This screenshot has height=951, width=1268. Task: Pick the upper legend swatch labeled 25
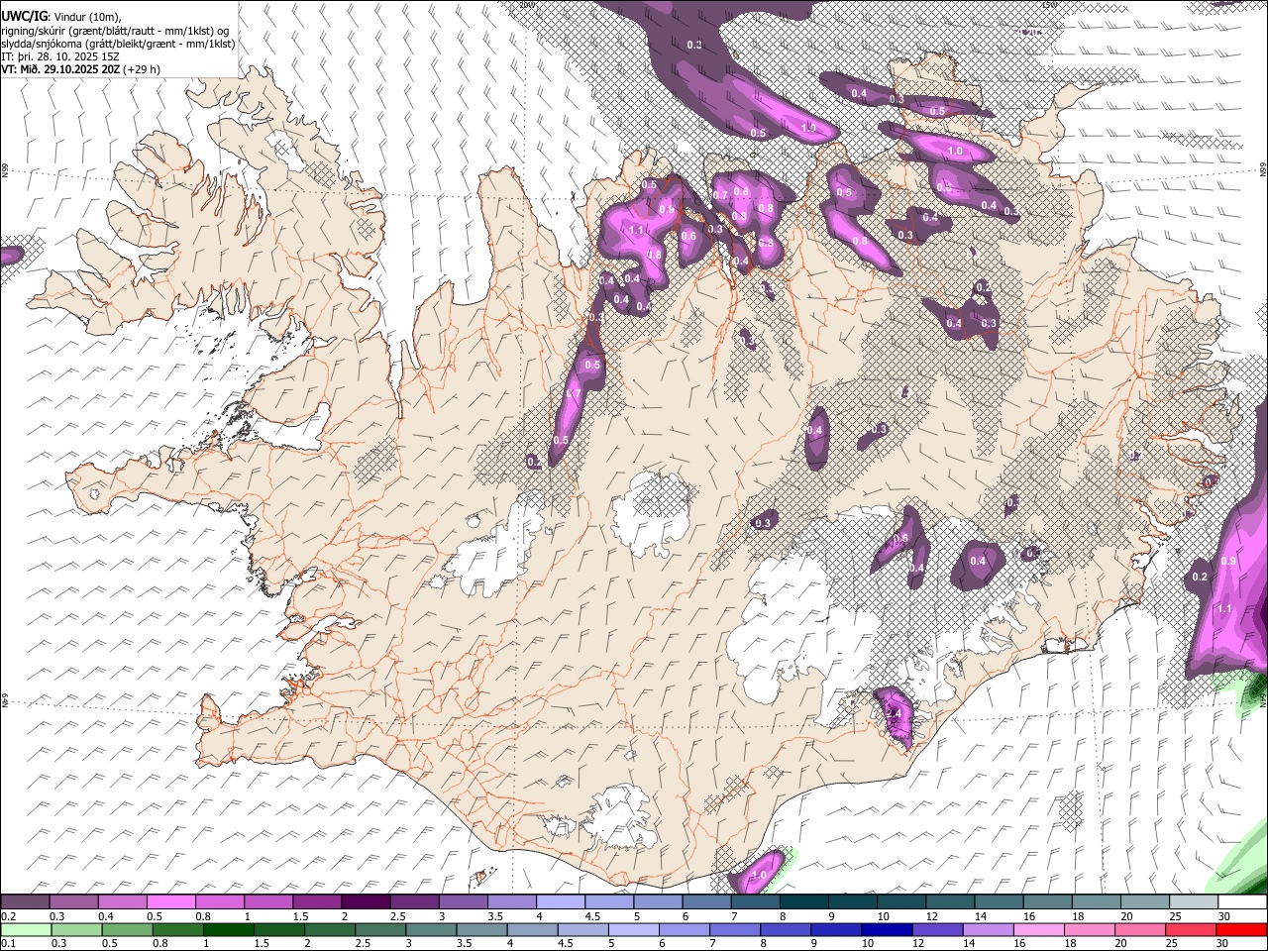(1195, 901)
